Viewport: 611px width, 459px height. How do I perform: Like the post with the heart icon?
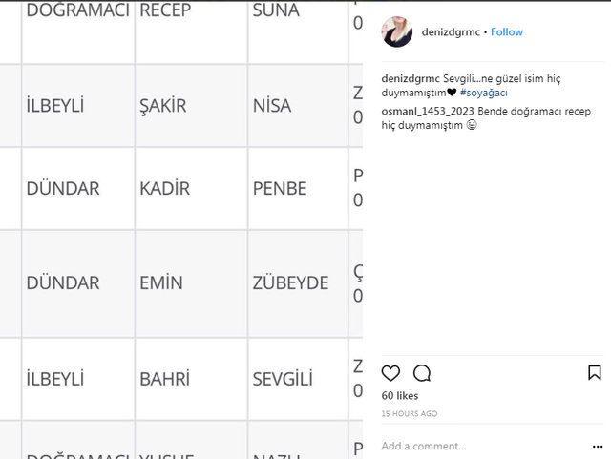point(390,373)
